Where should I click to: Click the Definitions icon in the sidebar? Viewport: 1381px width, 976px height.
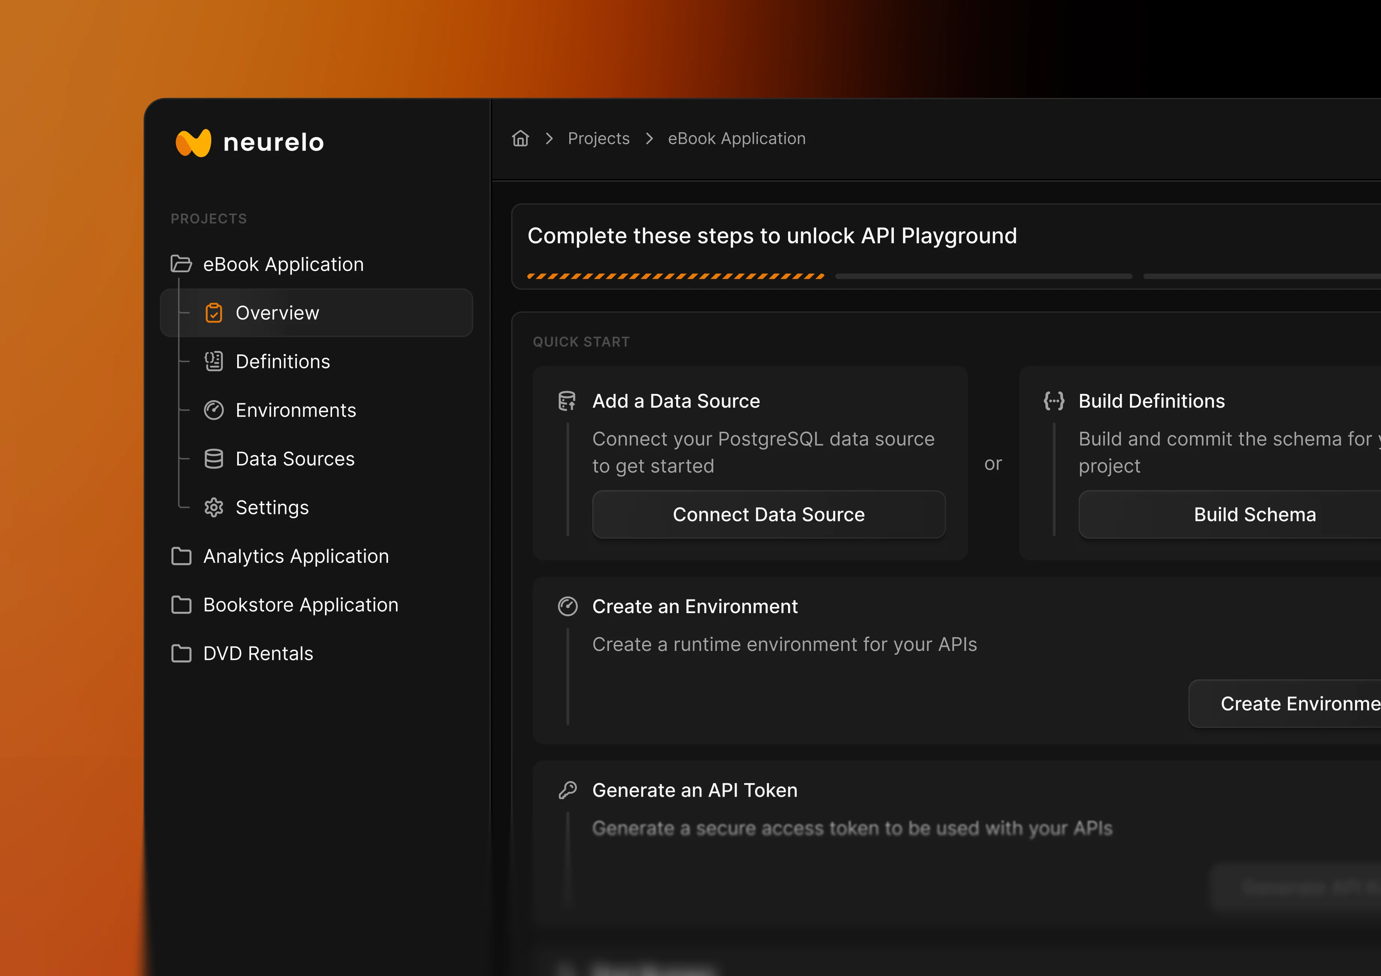[x=214, y=361]
